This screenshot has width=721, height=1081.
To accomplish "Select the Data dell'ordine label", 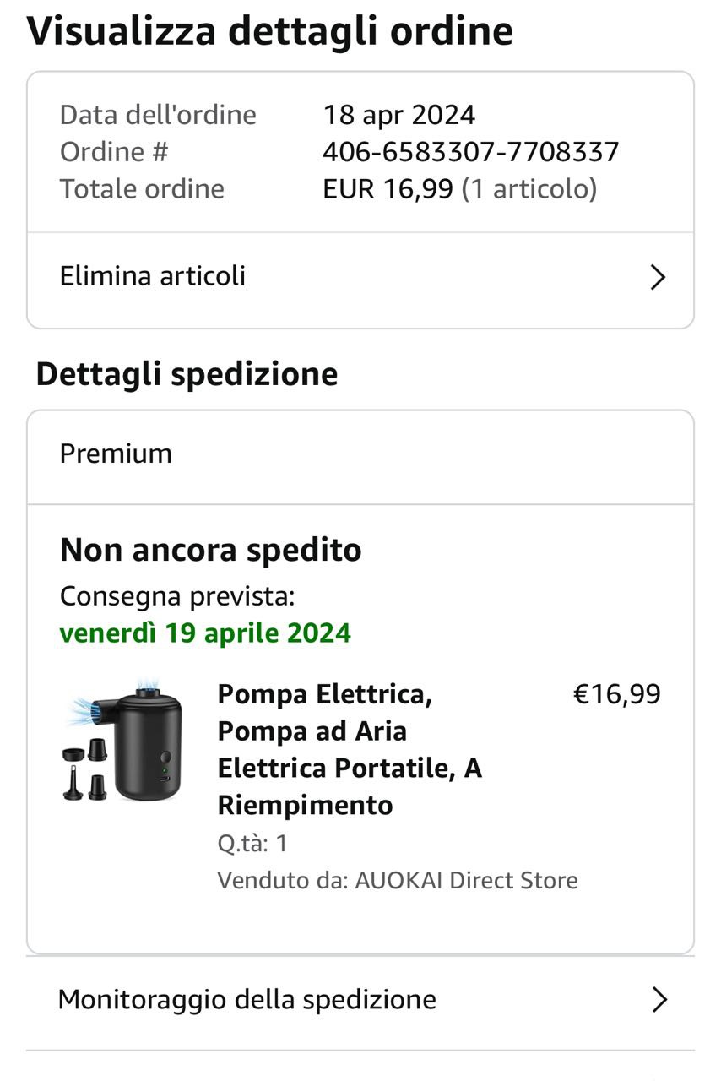I will tap(158, 115).
